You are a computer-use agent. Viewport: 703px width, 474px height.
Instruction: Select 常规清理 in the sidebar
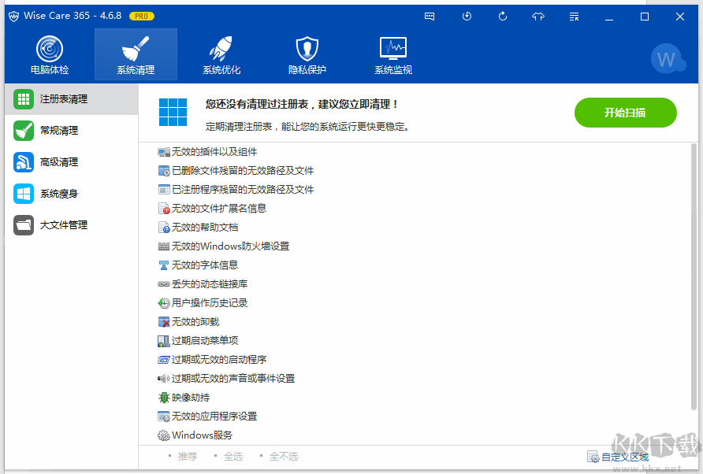click(x=50, y=130)
